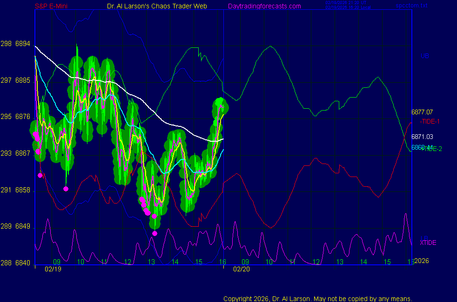Click the 293 6867 price axis label
Viewport: 457px width, 302px height.
pyautogui.click(x=16, y=153)
